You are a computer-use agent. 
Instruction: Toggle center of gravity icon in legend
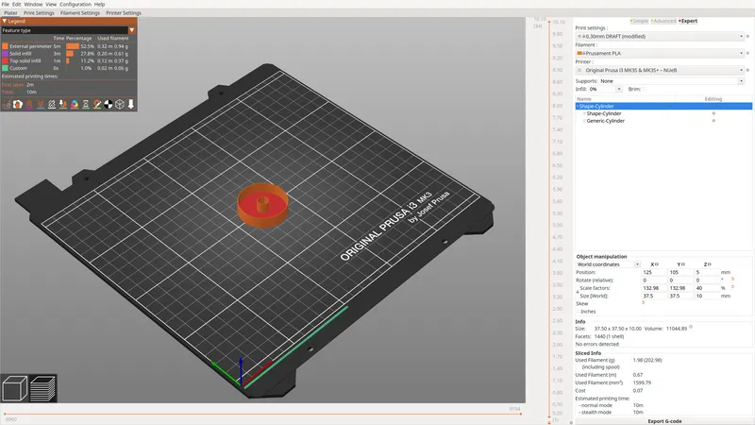pyautogui.click(x=109, y=104)
